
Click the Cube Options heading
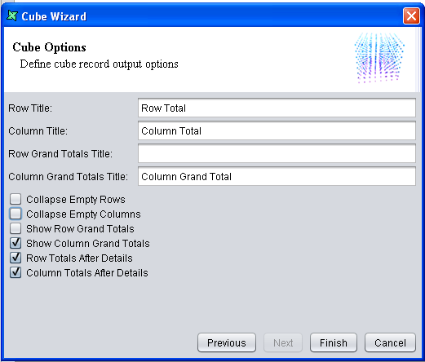click(x=49, y=47)
